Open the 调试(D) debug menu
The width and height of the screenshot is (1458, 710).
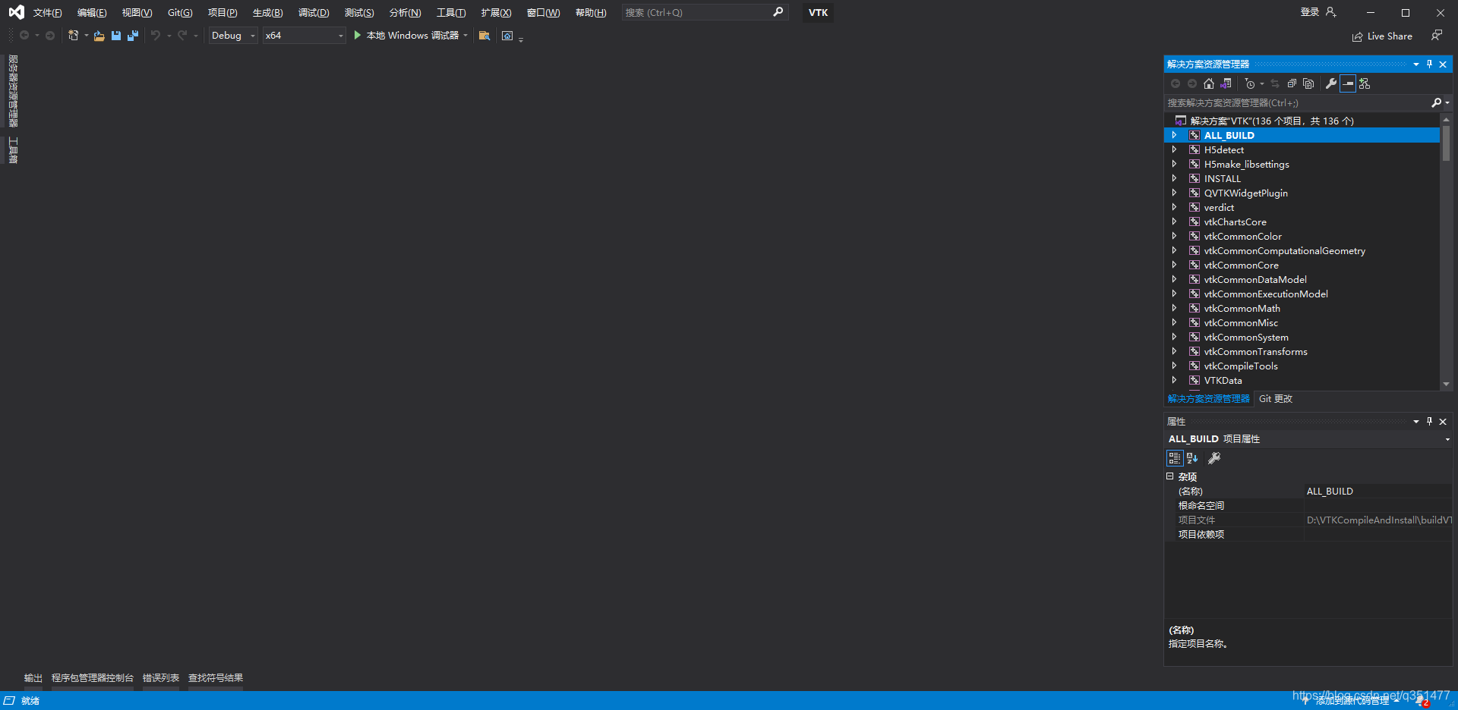(314, 13)
